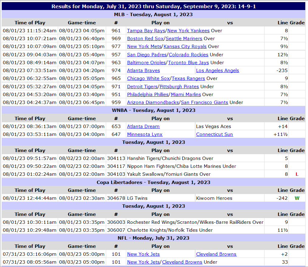Click the green W grade mark
The width and height of the screenshot is (308, 267).
click(297, 198)
